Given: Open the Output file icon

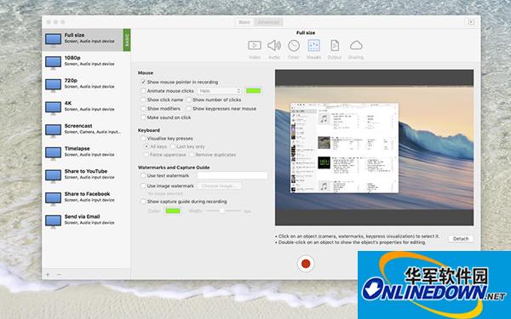Looking at the screenshot, I should 335,46.
